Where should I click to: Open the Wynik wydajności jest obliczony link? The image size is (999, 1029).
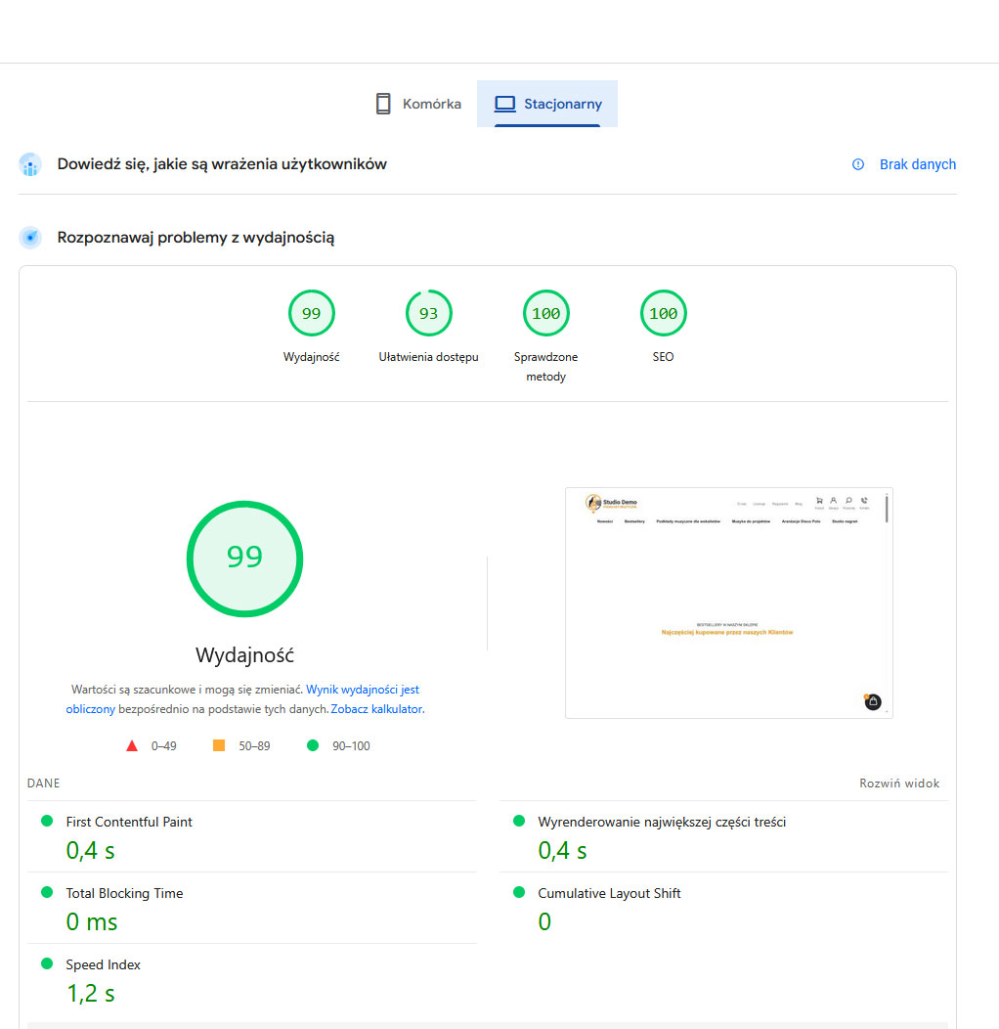(x=363, y=690)
